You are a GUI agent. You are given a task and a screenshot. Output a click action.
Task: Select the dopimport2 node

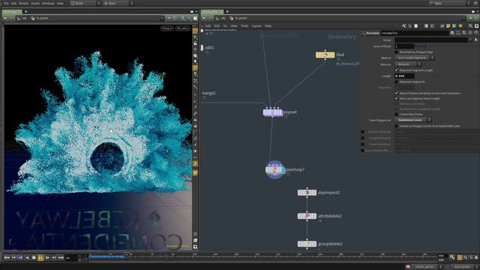coord(307,193)
